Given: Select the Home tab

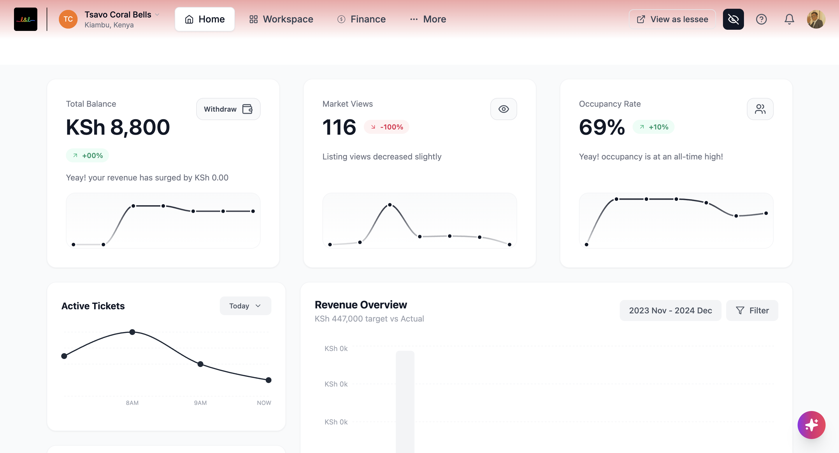Looking at the screenshot, I should pyautogui.click(x=205, y=19).
